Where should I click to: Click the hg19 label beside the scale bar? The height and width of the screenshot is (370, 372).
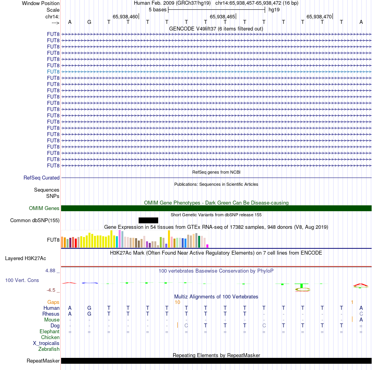pyautogui.click(x=274, y=10)
